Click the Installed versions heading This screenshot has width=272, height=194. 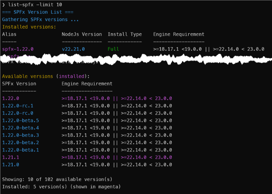pos(29,27)
